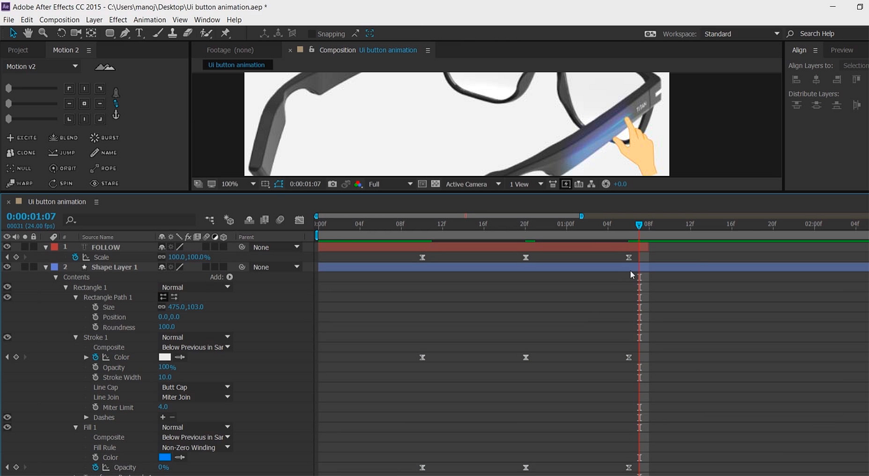Collapse the Rectangle Path 1 group
869x476 pixels.
click(x=76, y=297)
